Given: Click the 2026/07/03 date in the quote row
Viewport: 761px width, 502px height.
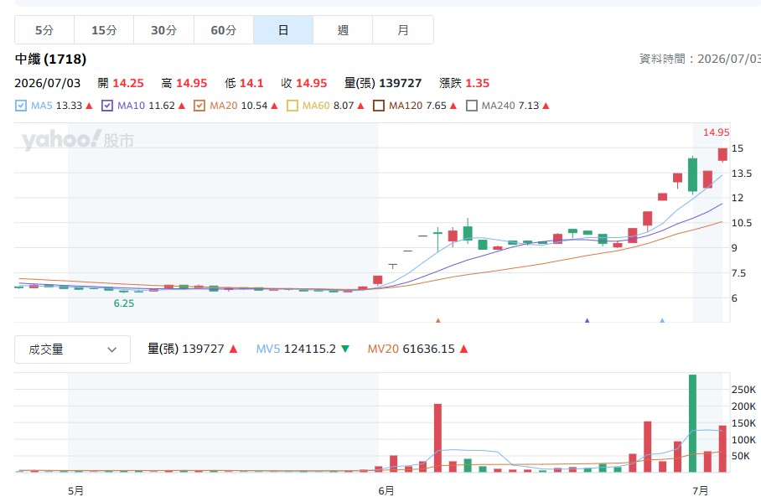Looking at the screenshot, I should (48, 83).
